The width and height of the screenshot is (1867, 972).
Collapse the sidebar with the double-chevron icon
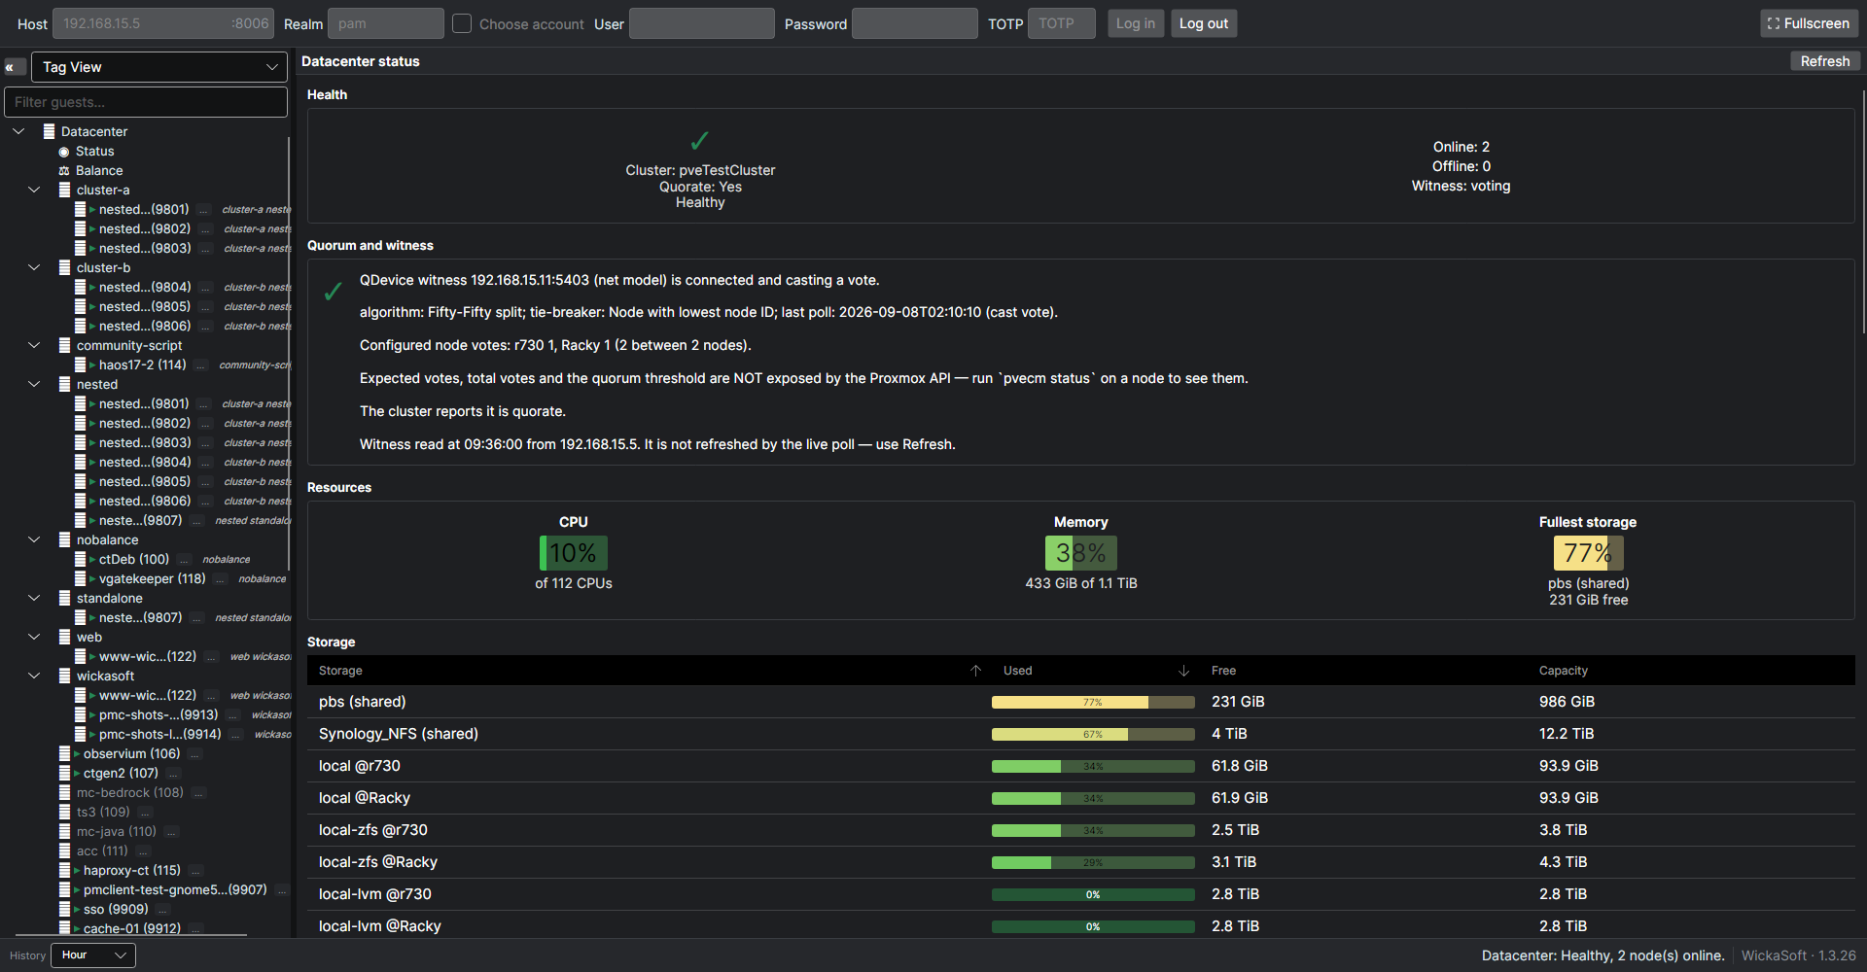(x=15, y=67)
